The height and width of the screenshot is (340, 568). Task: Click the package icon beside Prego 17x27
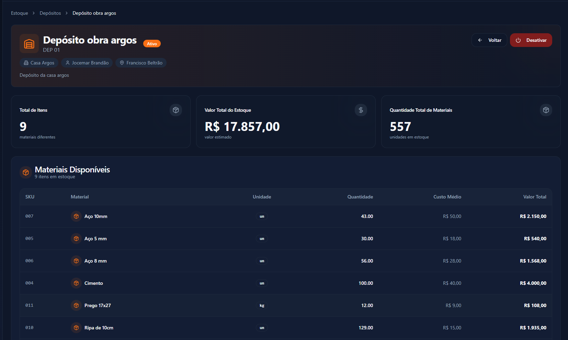pyautogui.click(x=76, y=305)
